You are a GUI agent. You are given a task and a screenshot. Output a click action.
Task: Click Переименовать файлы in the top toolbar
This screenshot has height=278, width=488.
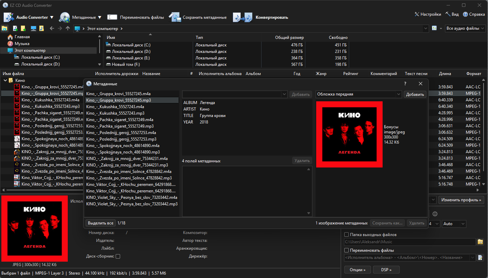pos(136,17)
